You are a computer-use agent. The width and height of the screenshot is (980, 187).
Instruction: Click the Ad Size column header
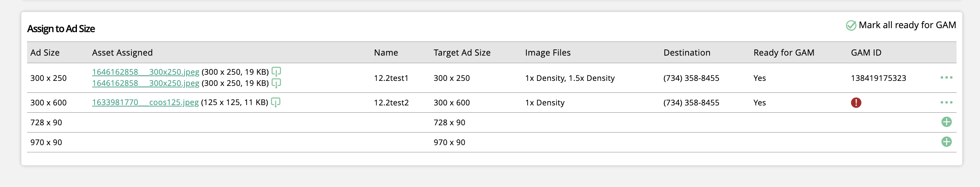click(x=45, y=52)
